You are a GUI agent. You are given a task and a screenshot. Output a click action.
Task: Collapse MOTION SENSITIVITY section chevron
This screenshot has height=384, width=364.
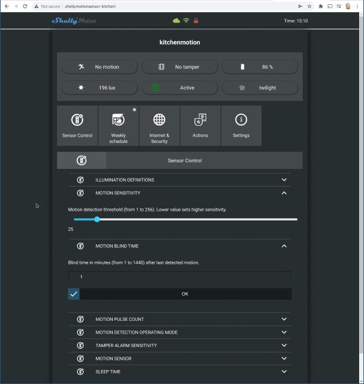pos(284,193)
